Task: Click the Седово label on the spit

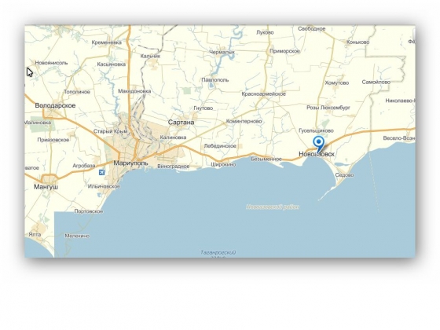Action: pyautogui.click(x=345, y=174)
